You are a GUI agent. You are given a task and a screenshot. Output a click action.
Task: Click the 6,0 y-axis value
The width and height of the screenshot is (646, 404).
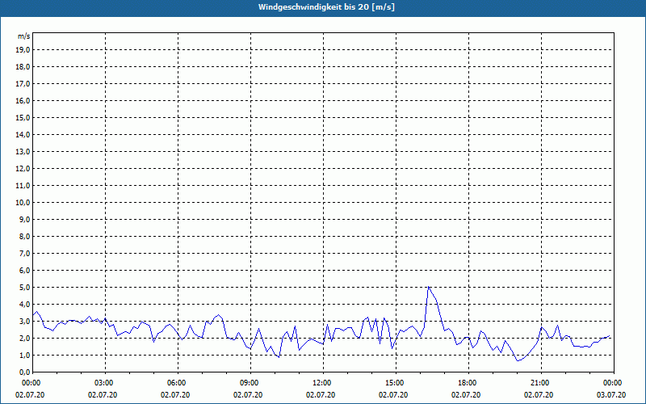pyautogui.click(x=24, y=271)
